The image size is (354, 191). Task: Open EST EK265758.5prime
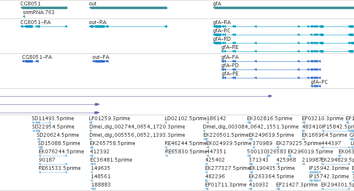(x=112, y=143)
